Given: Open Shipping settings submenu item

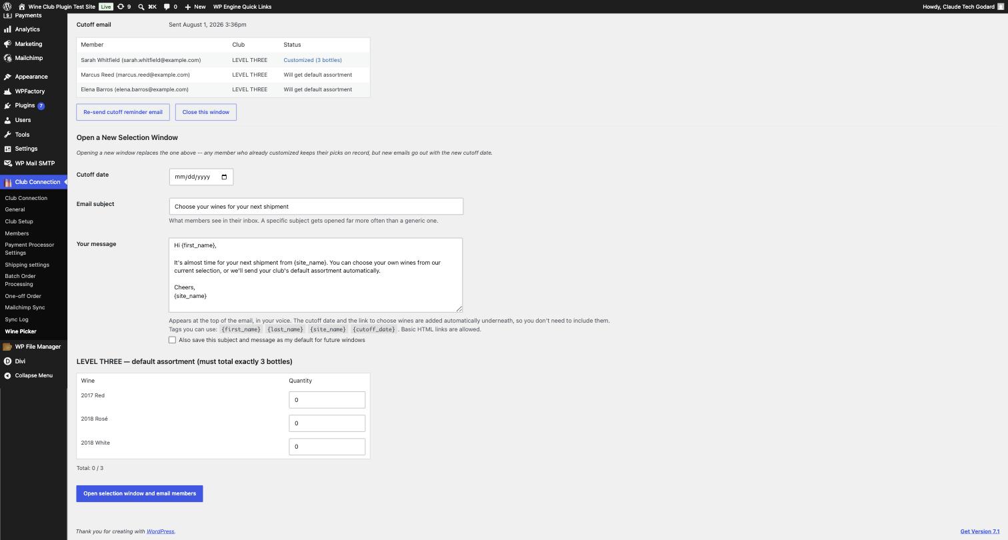Looking at the screenshot, I should [27, 265].
